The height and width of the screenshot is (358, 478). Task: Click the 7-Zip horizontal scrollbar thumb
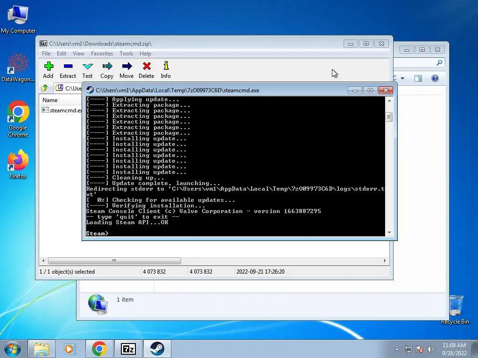pyautogui.click(x=114, y=261)
